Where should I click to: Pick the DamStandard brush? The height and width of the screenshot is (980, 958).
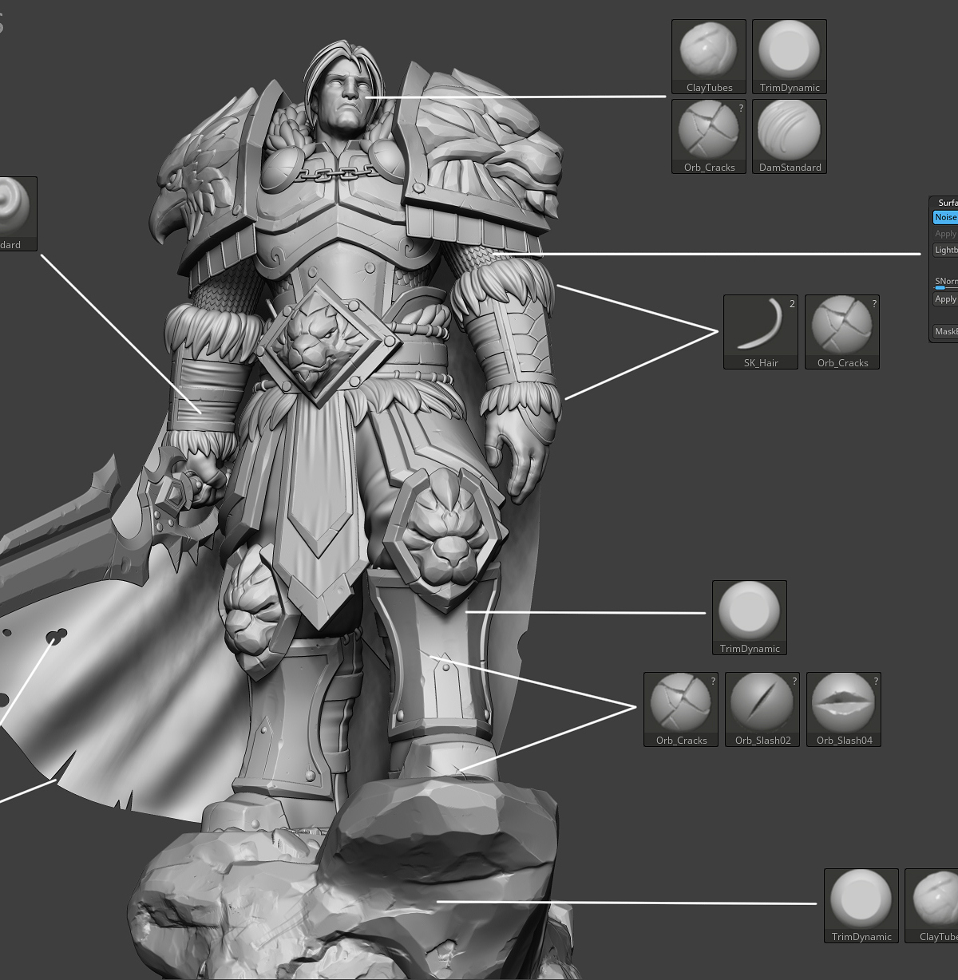790,136
